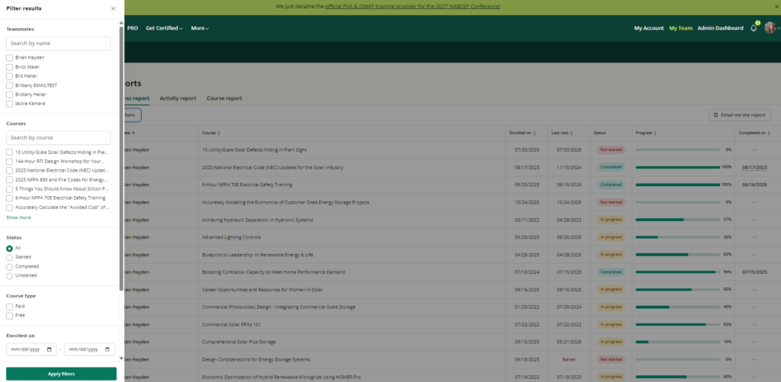This screenshot has width=781, height=382.
Task: Expand the Get Certified dropdown
Action: [x=164, y=28]
